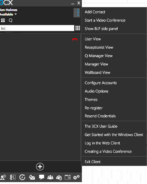This screenshot has height=184, width=147.
Task: Open the conference people group icon
Action: coord(50,177)
